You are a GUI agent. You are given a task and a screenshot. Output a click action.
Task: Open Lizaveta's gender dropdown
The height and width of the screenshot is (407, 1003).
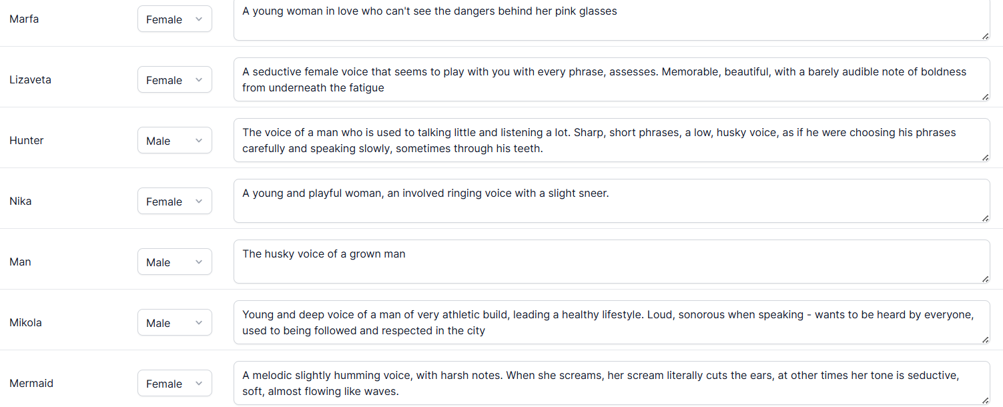pyautogui.click(x=174, y=80)
